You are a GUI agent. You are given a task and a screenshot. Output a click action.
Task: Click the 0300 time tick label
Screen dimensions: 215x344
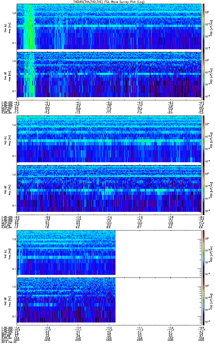pyautogui.click(x=109, y=340)
